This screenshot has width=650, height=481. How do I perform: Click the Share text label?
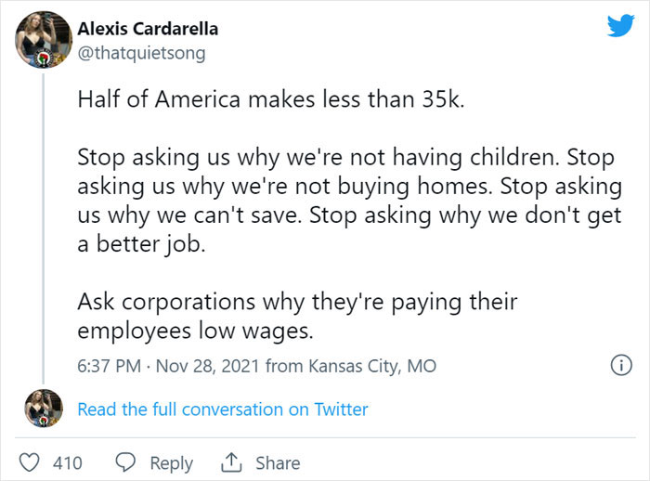tap(278, 462)
